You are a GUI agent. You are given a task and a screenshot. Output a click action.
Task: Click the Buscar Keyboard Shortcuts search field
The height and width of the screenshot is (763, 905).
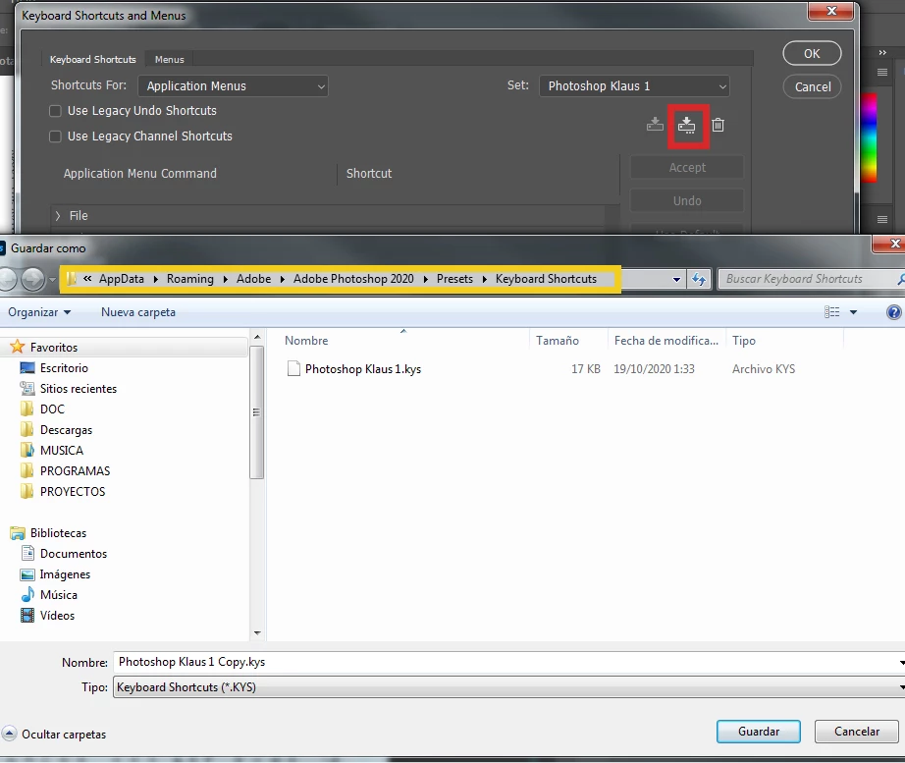pyautogui.click(x=811, y=280)
